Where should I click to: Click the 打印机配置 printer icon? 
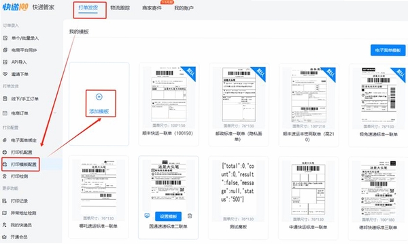click(5, 152)
